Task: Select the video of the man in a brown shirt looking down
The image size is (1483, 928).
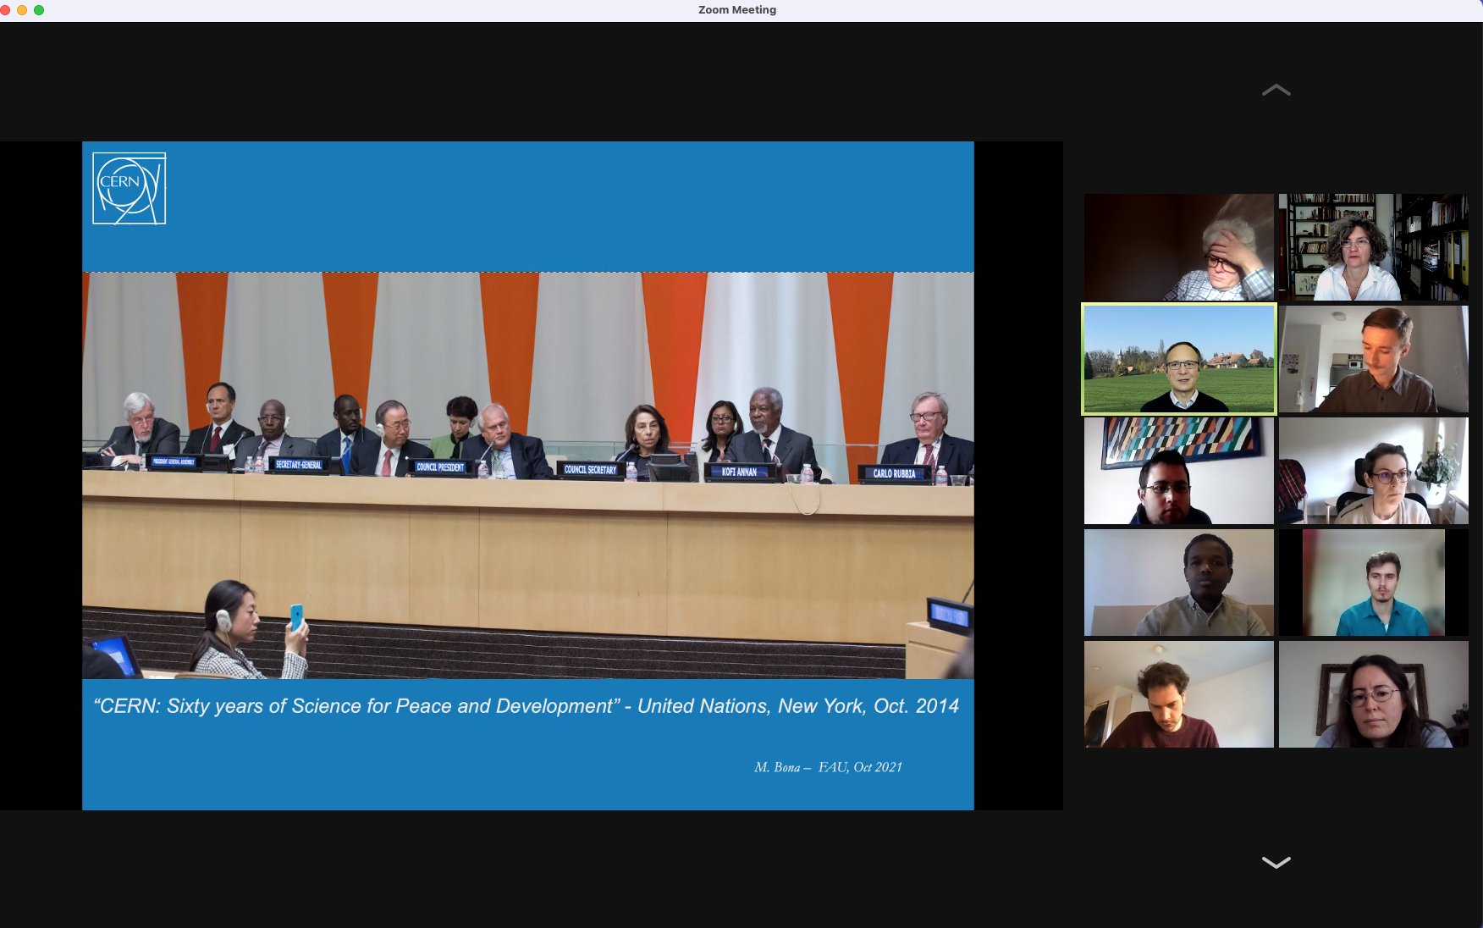Action: [1373, 359]
